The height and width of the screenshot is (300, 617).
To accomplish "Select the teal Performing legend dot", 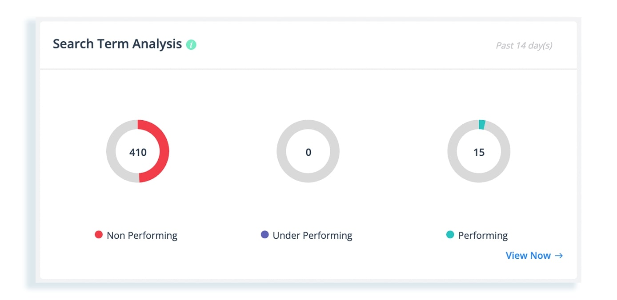I will click(450, 235).
